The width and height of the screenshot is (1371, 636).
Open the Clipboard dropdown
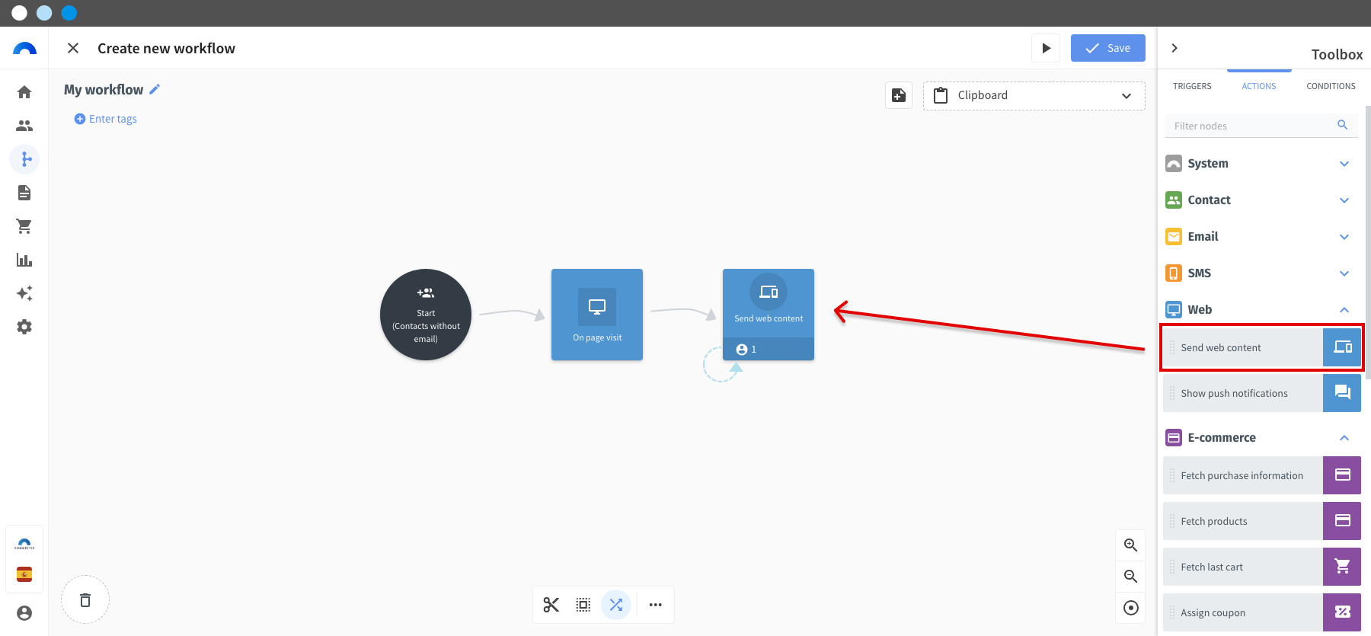click(x=1034, y=96)
